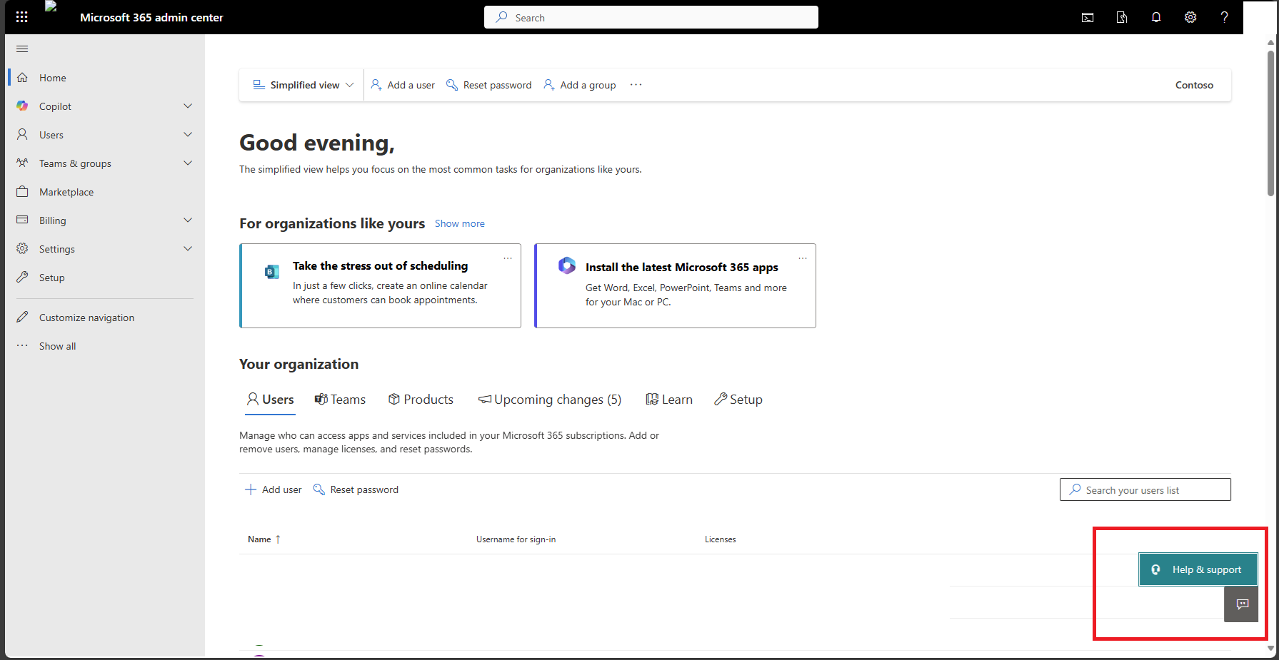Open Cloud Shell from the top bar
Screen dimensions: 1279x660
pyautogui.click(x=1088, y=17)
